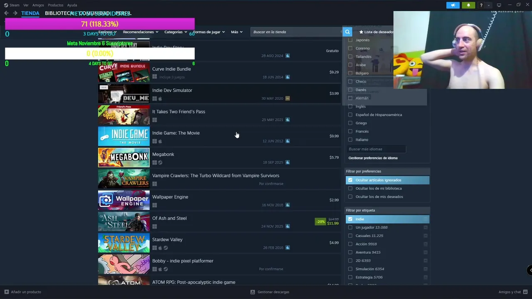This screenshot has height=299, width=532.
Task: Enable Español de Hispanoamérica language filter
Action: click(x=350, y=115)
